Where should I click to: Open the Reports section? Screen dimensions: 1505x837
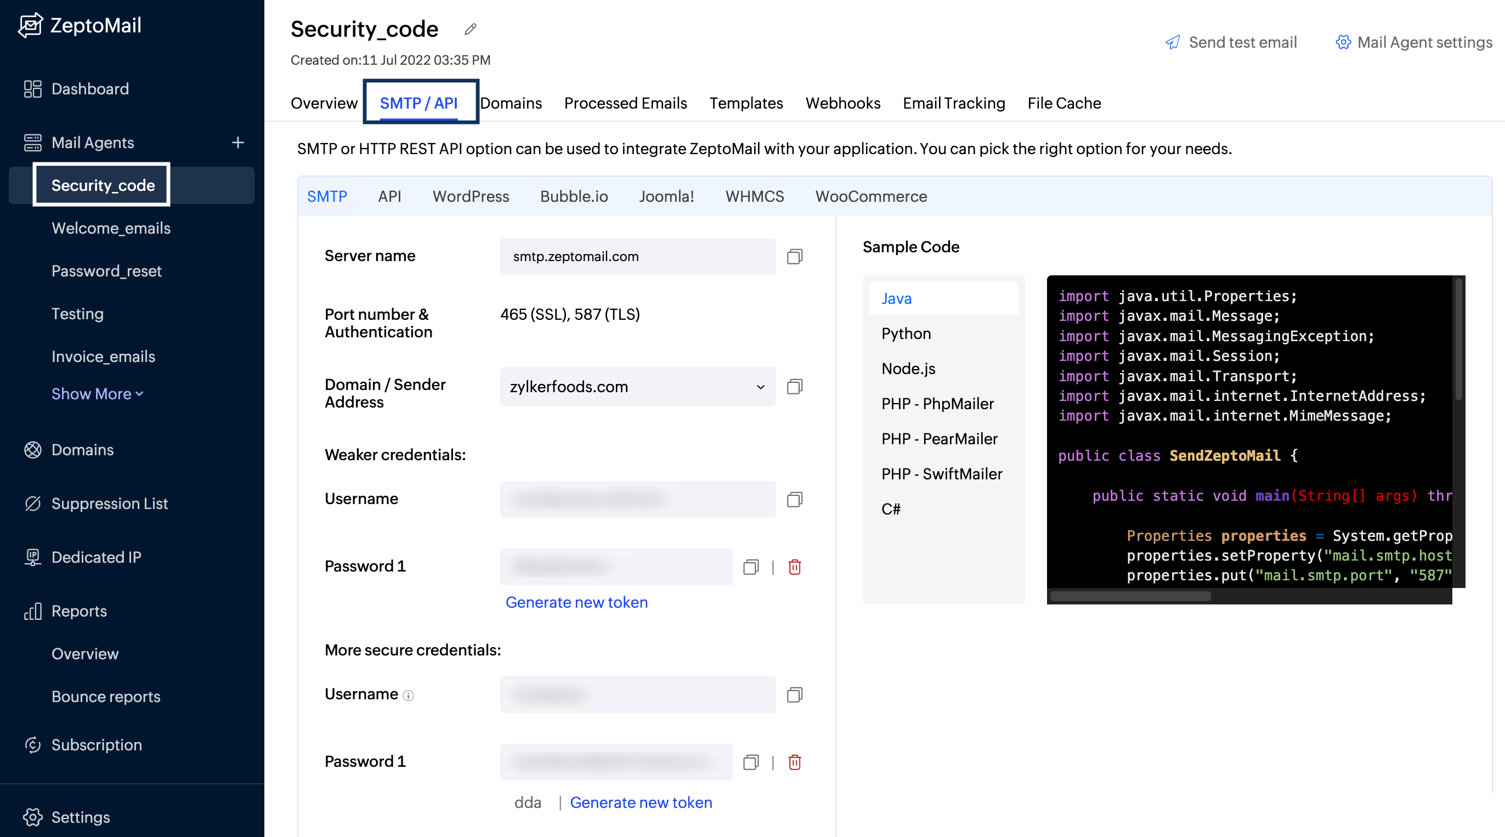tap(79, 611)
